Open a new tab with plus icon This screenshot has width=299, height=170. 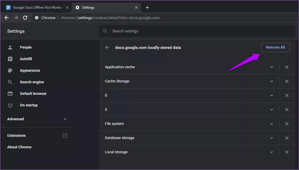click(147, 8)
